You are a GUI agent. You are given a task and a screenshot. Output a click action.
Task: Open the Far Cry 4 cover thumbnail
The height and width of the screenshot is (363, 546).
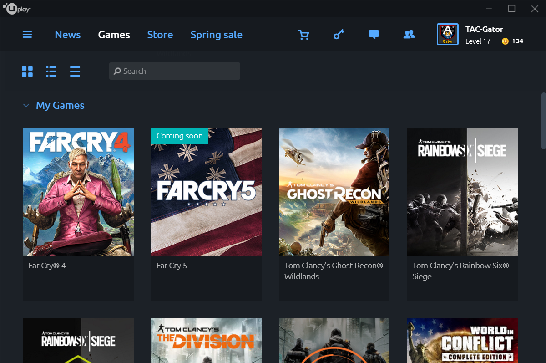coord(78,191)
